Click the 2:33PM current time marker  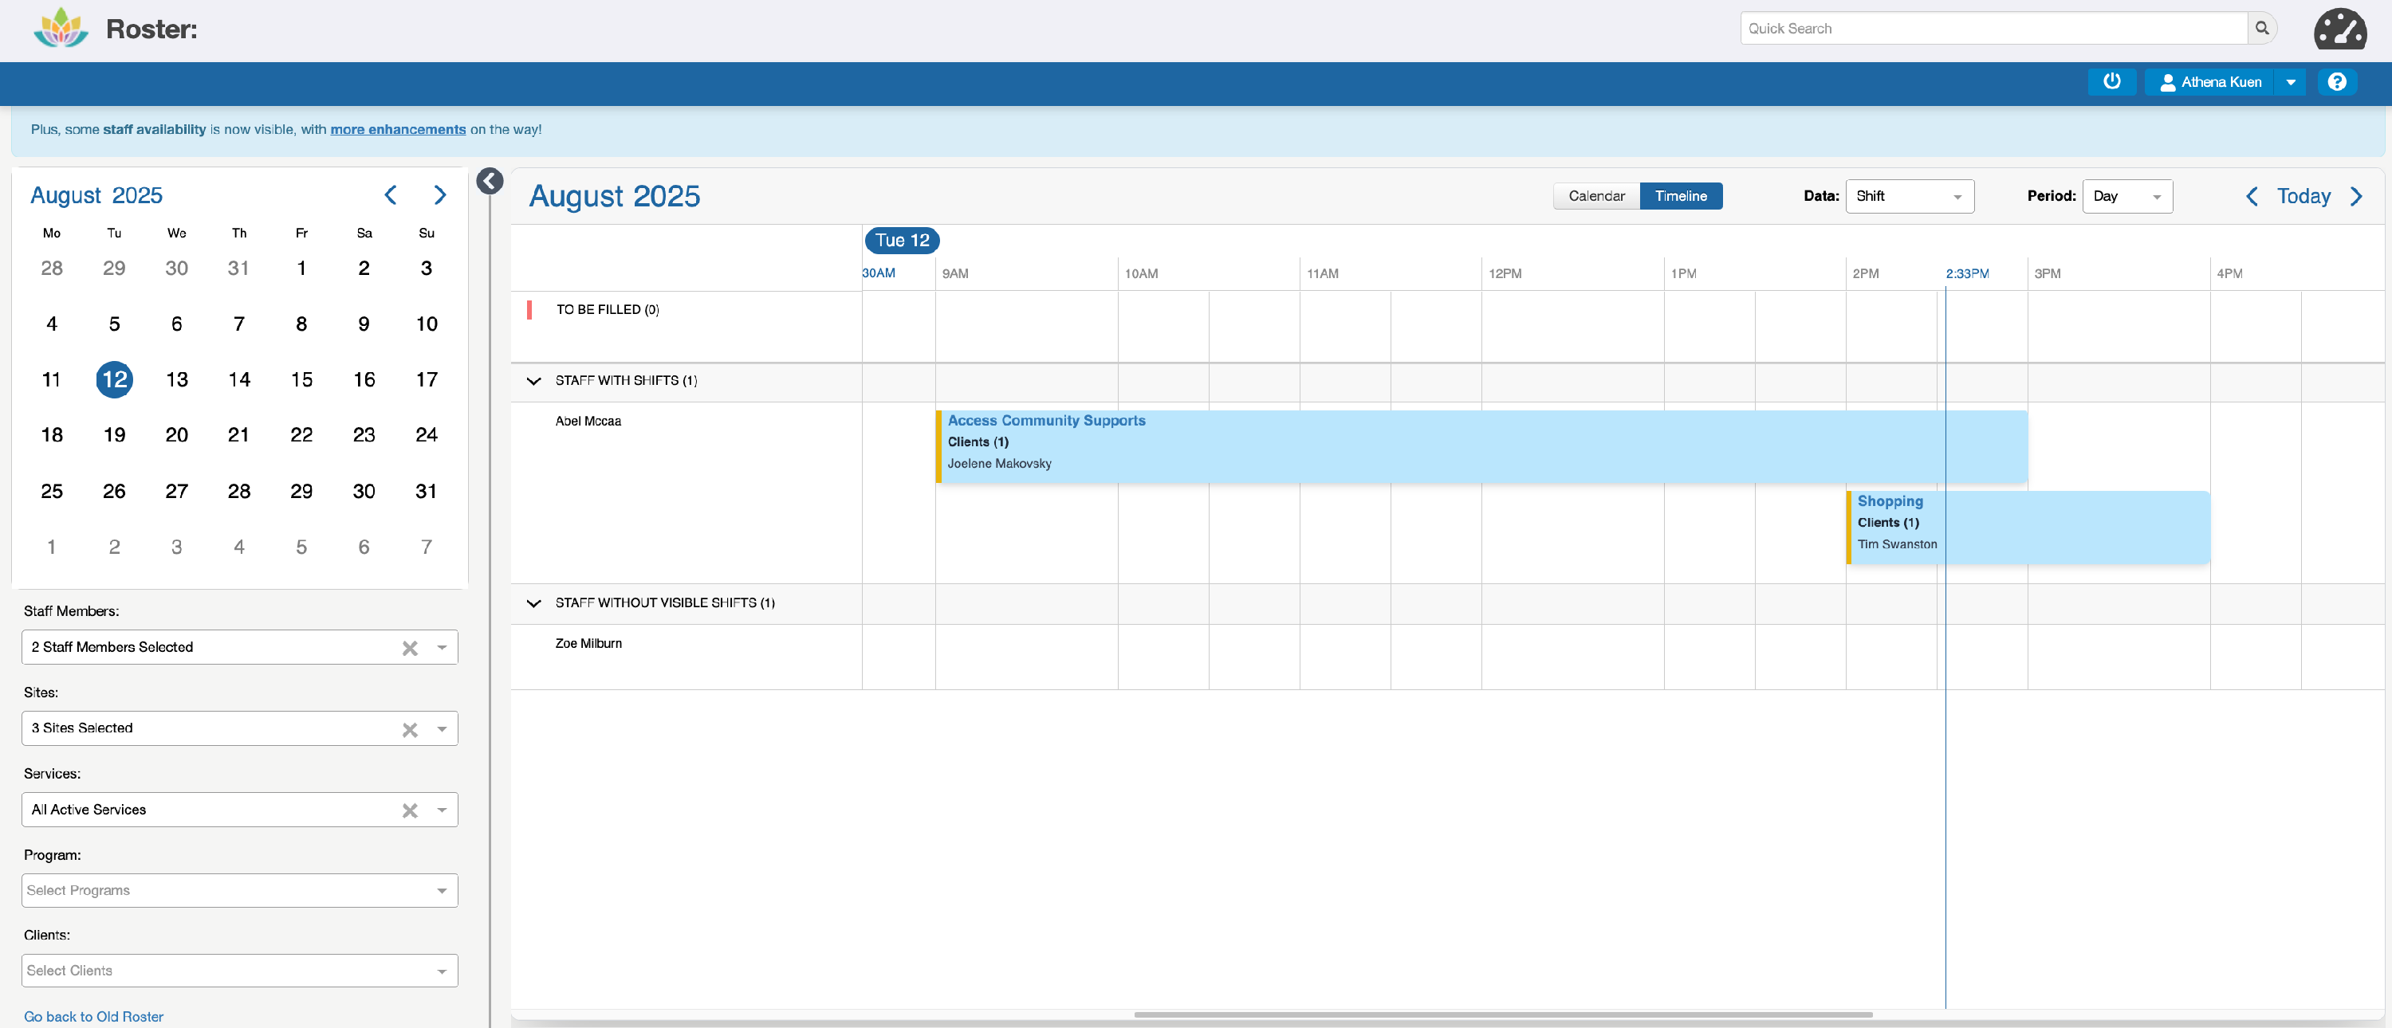click(x=1967, y=273)
